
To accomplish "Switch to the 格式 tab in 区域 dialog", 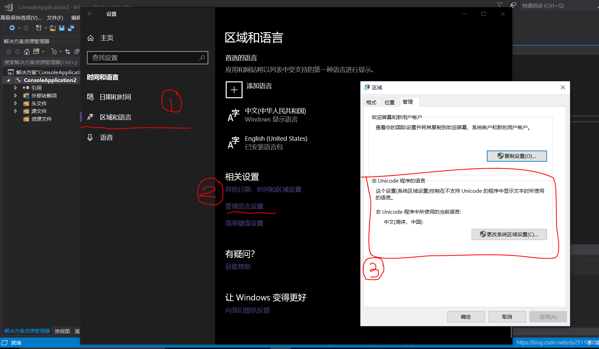I will (x=371, y=102).
